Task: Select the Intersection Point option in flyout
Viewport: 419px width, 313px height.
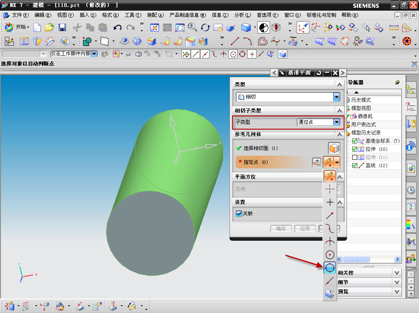Action: click(330, 241)
